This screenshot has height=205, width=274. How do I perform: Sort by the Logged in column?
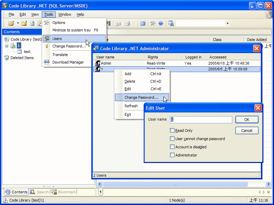click(194, 57)
